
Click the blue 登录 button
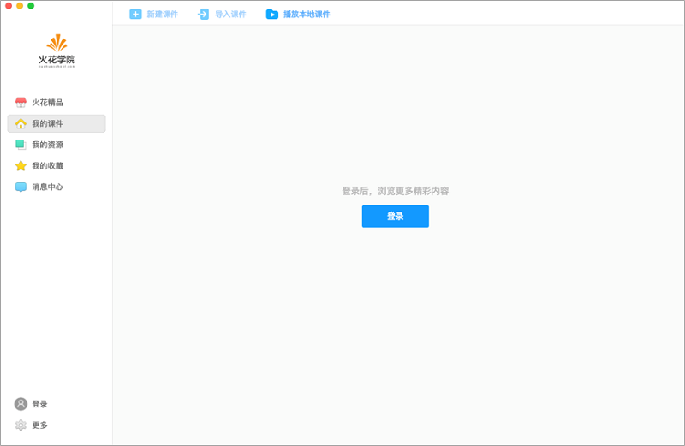pyautogui.click(x=396, y=217)
